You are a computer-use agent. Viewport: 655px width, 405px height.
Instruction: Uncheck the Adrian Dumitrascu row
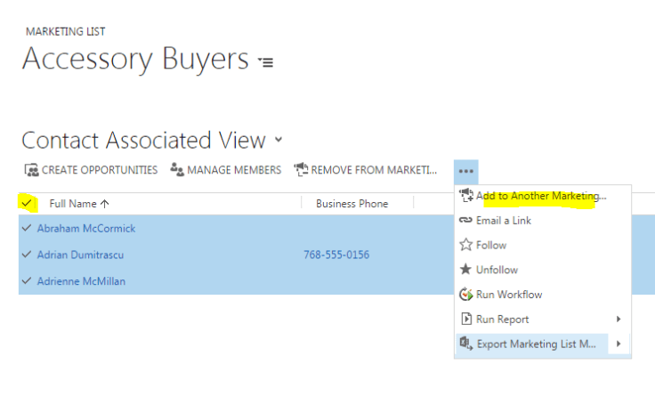coord(27,255)
